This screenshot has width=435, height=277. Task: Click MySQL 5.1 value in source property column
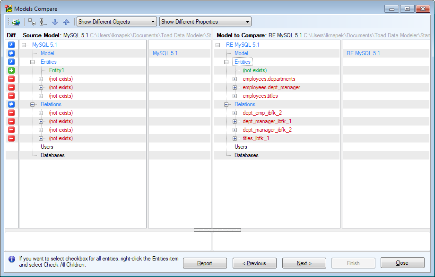point(165,53)
